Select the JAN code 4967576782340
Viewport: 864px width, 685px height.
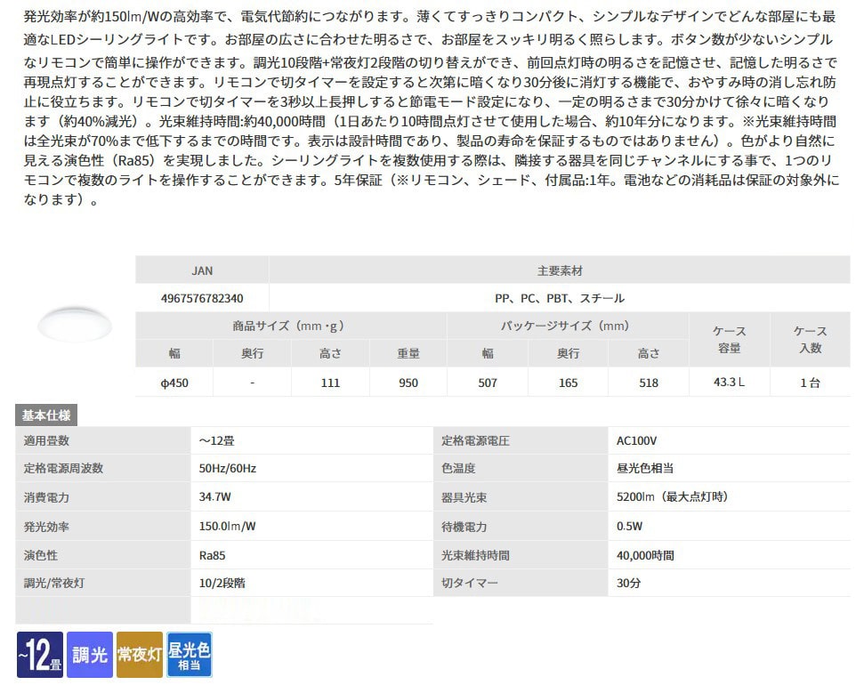[x=202, y=298]
